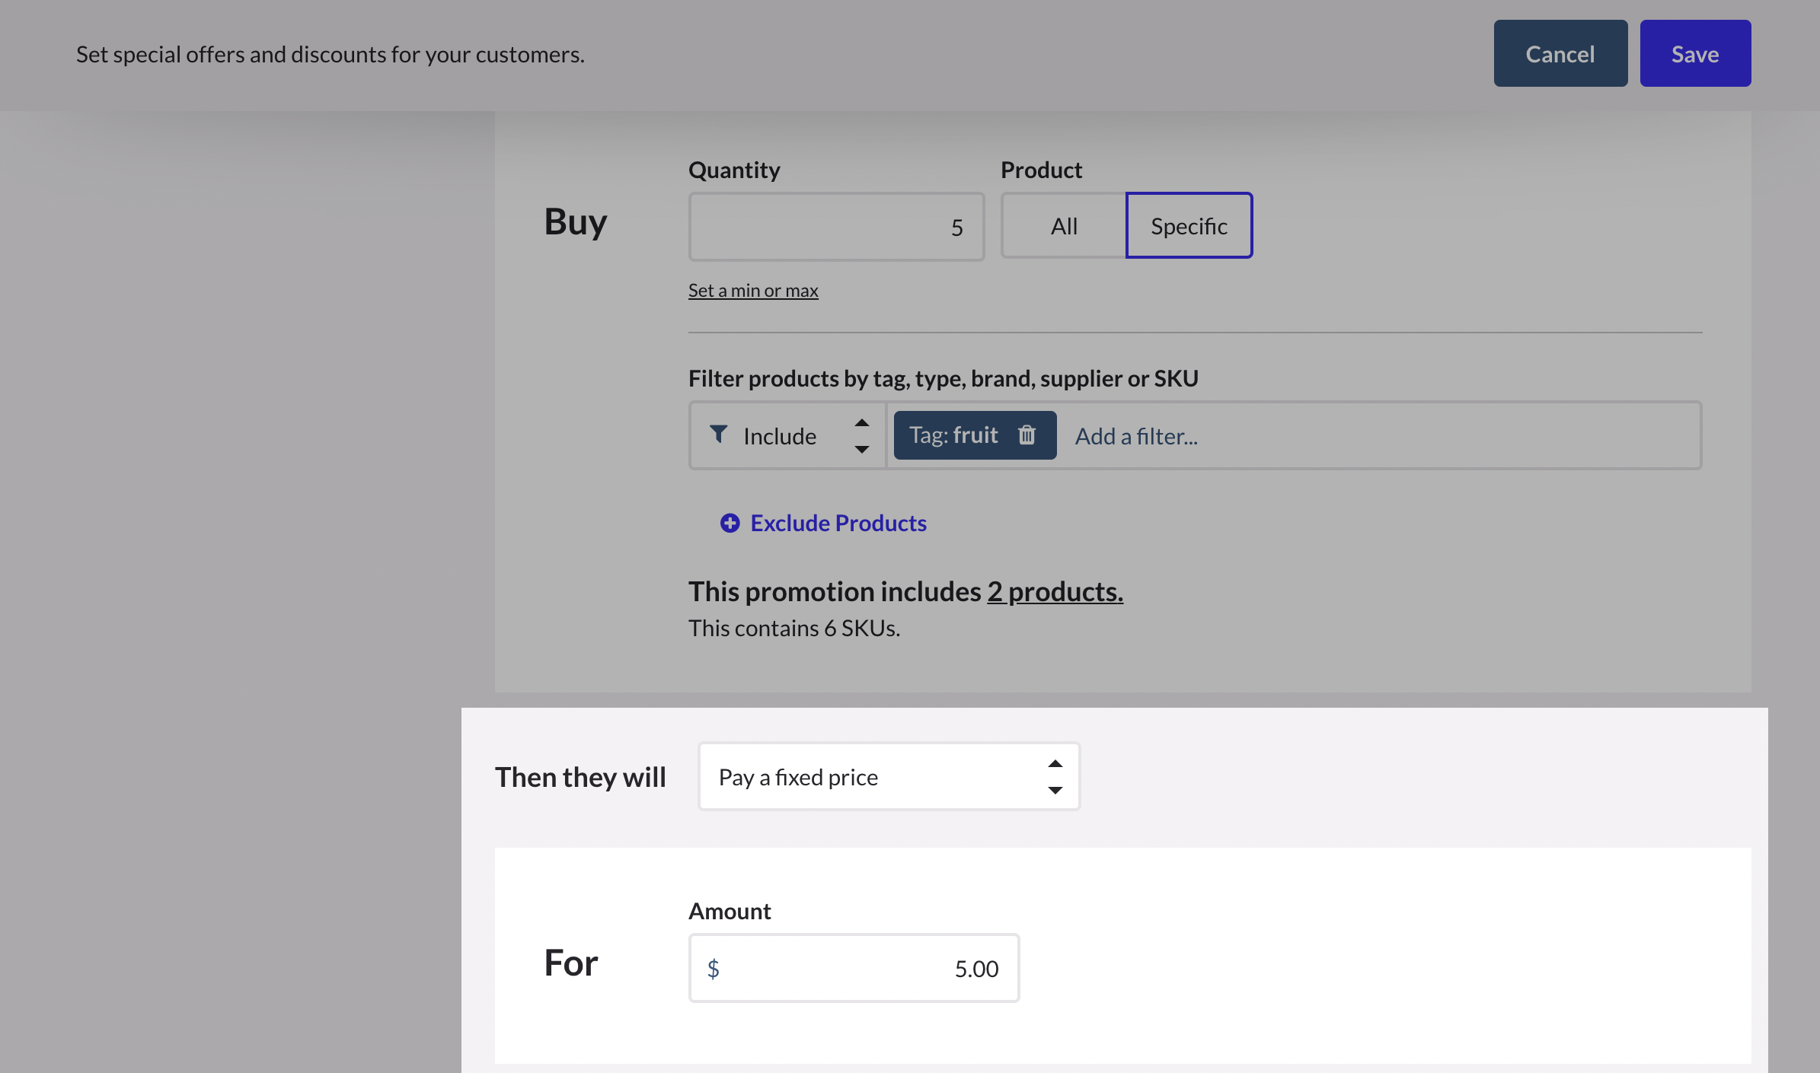This screenshot has height=1073, width=1820.
Task: Save the promotion
Action: [1695, 53]
